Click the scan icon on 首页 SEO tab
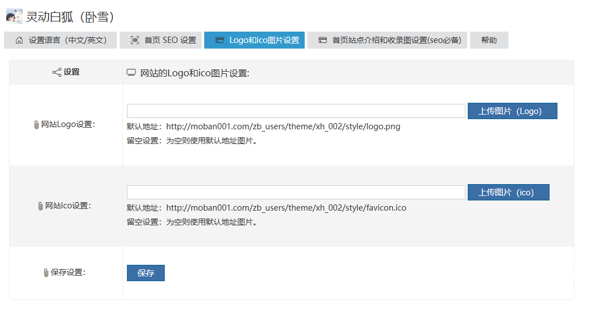593x310 pixels. tap(135, 40)
